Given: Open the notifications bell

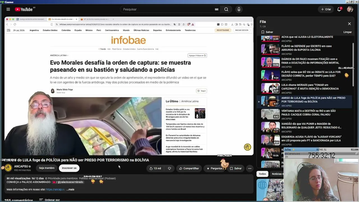Looking at the screenshot, I should point(339,9).
